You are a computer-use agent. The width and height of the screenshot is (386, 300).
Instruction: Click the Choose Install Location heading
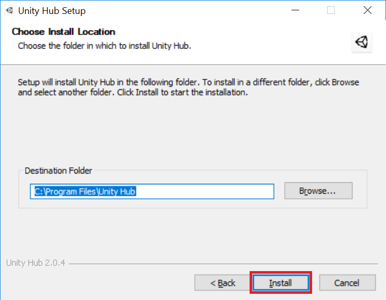point(64,31)
